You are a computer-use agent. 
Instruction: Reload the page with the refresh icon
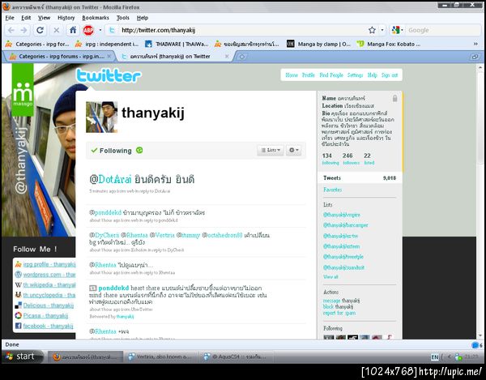40,30
